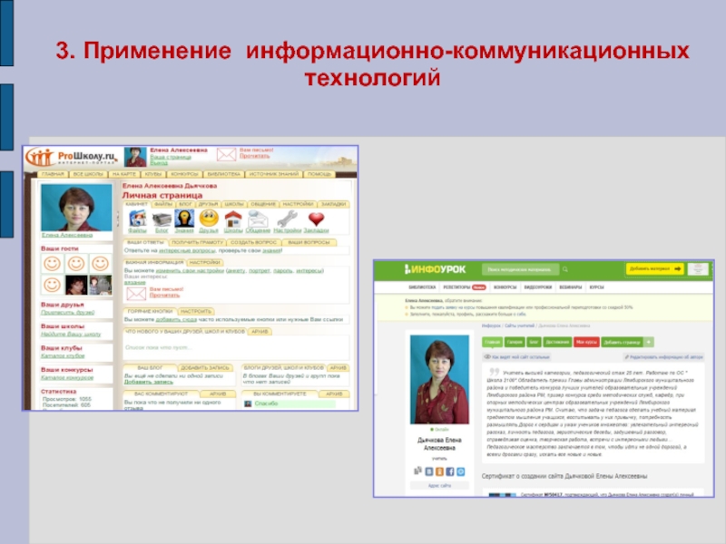Click the добавить сюда link

pos(176,320)
